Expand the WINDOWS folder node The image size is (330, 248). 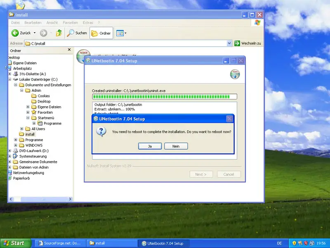16,145
